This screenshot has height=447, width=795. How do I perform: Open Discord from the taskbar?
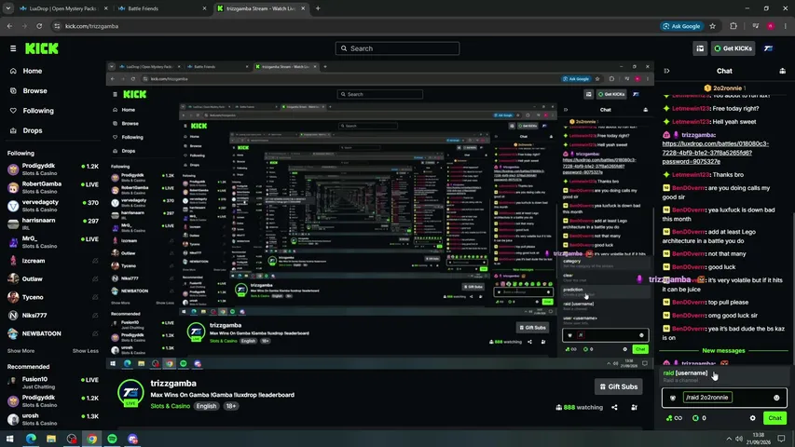click(132, 439)
